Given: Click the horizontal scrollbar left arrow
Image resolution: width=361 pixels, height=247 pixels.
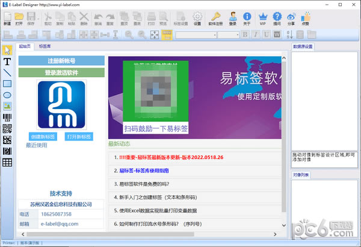Looking at the screenshot, I should pyautogui.click(x=23, y=234).
